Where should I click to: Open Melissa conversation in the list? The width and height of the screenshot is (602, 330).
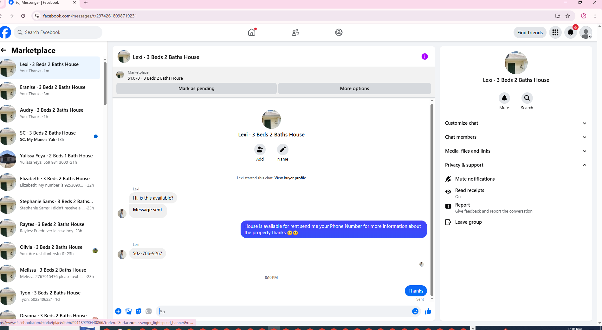click(x=50, y=274)
